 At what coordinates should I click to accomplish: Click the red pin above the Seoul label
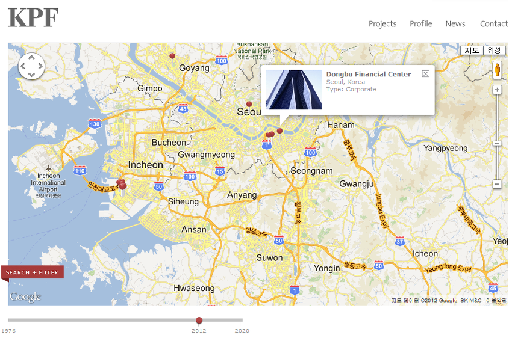(x=249, y=104)
